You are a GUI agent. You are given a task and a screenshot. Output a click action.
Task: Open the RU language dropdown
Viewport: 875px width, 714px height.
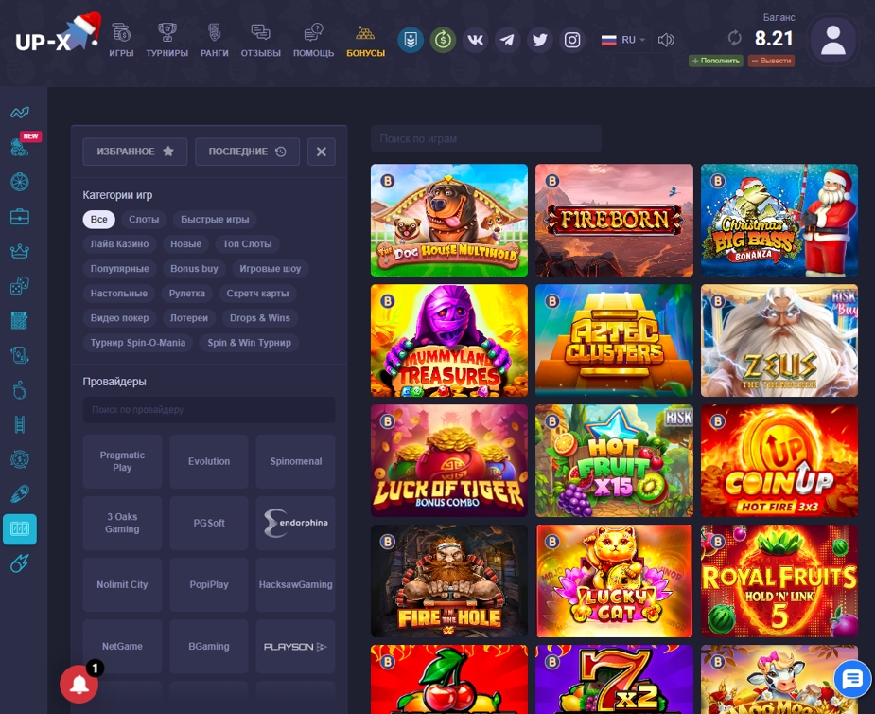[622, 40]
